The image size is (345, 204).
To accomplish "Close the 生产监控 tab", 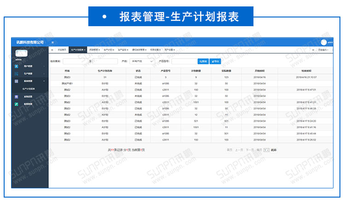I will [127, 50].
